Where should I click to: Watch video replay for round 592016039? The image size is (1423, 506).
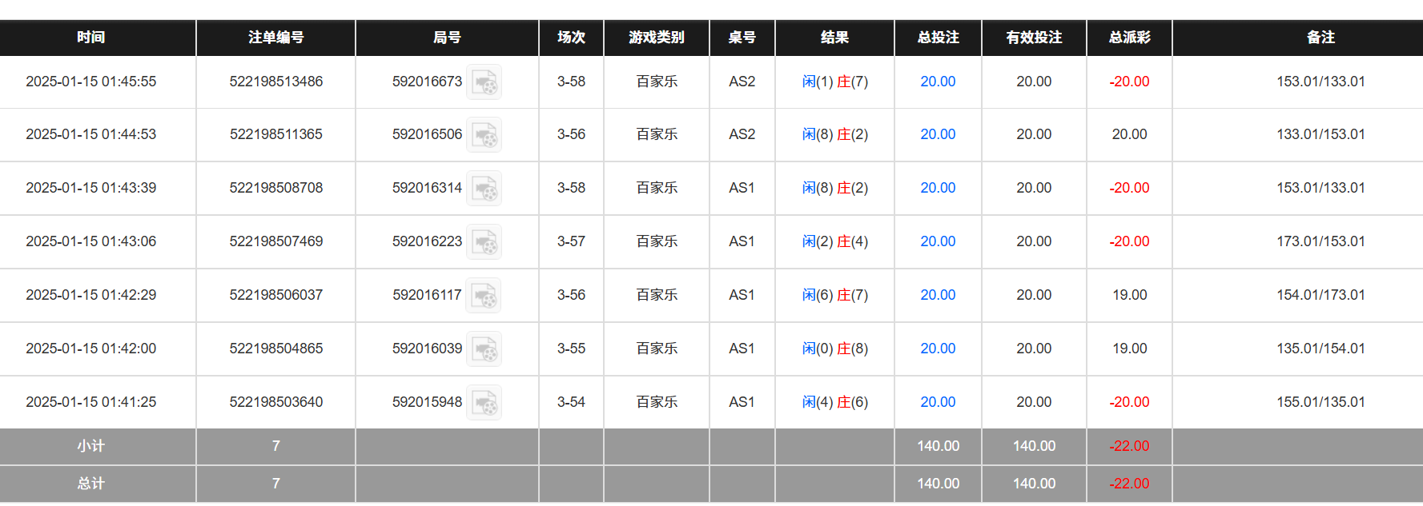484,349
